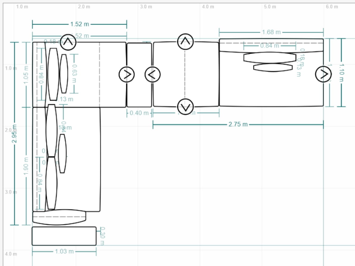Select the footstool above the 1.03 m dimension
355x266 pixels.
click(64, 236)
